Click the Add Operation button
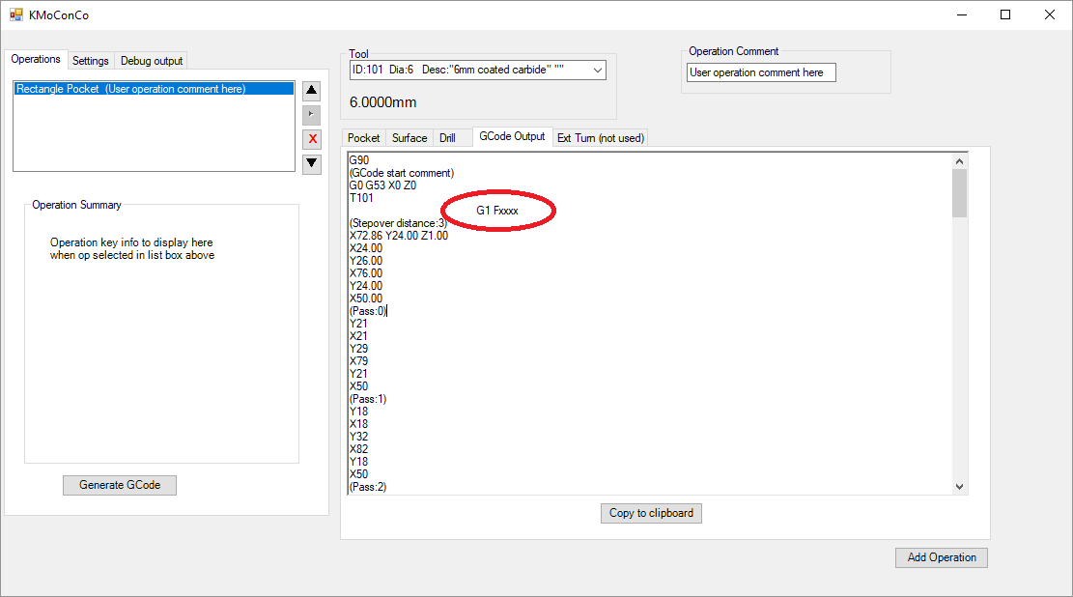Image resolution: width=1073 pixels, height=597 pixels. click(942, 557)
